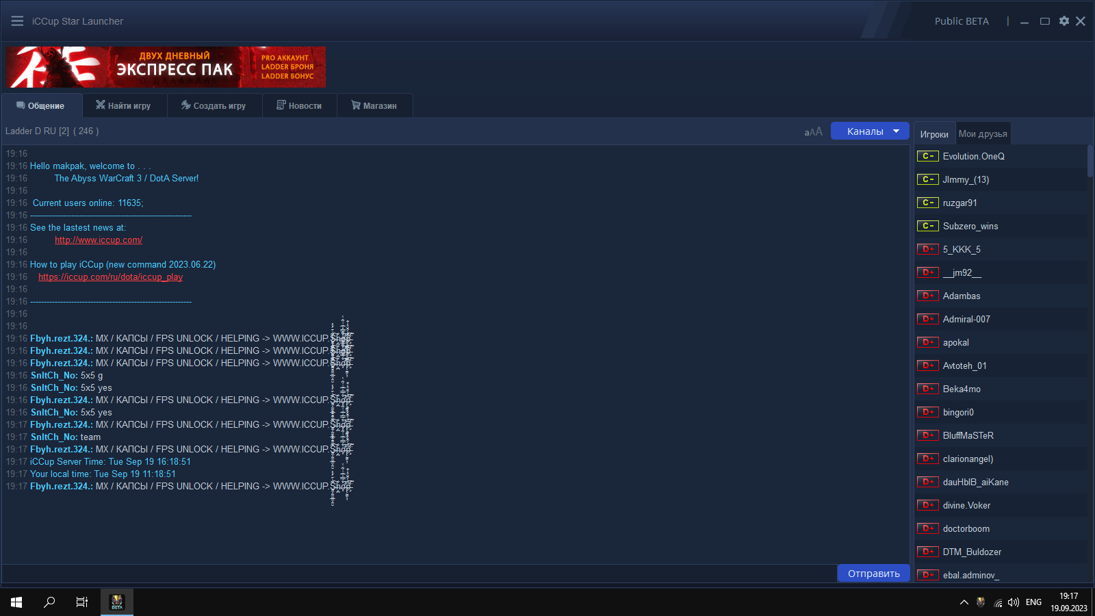Click iCCup launcher taskbar icon

(x=117, y=602)
